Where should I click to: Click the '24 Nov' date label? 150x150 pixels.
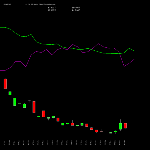[86, 143]
